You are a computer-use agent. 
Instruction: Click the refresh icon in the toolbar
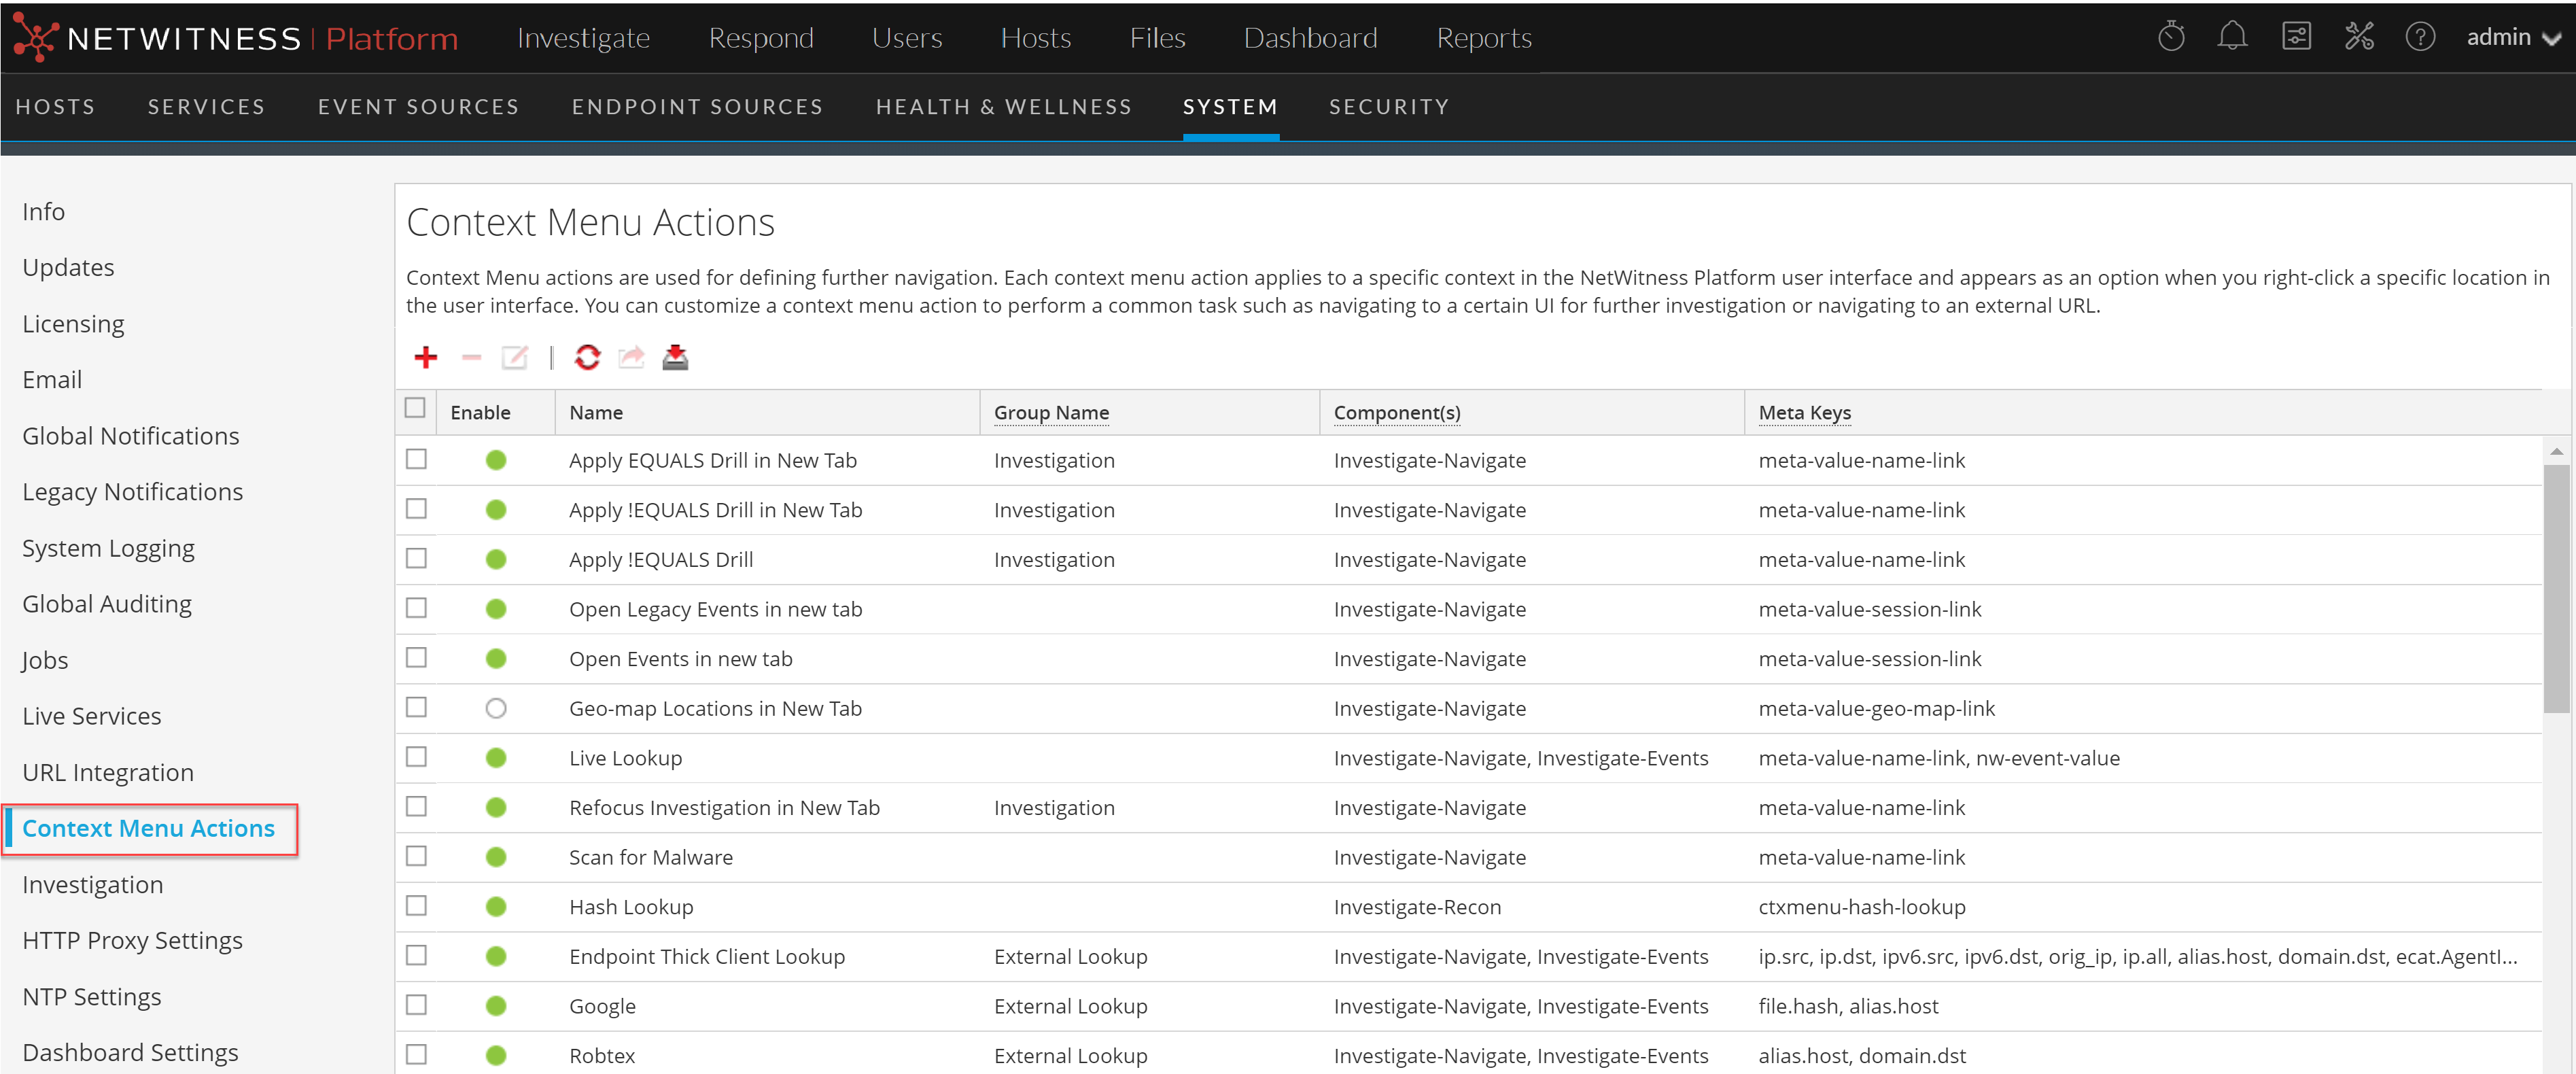(587, 357)
